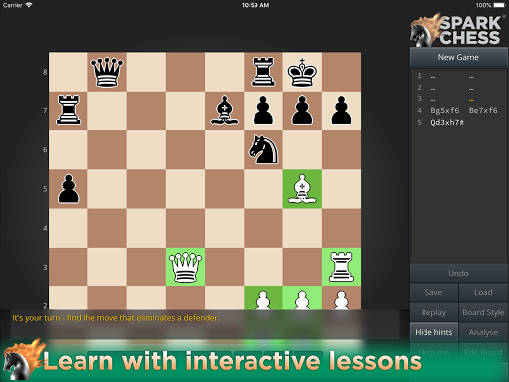
Task: Open the Replay option
Action: [x=433, y=312]
